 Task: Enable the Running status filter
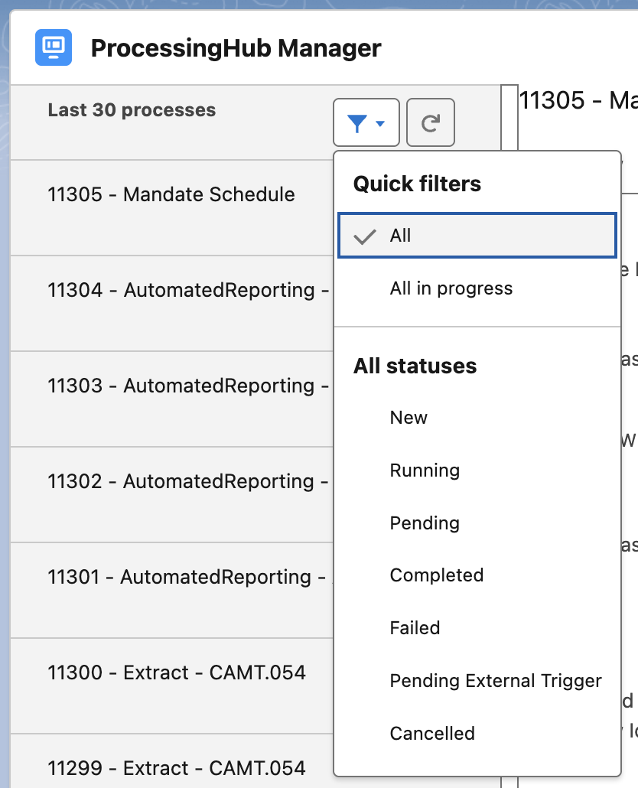coord(425,471)
